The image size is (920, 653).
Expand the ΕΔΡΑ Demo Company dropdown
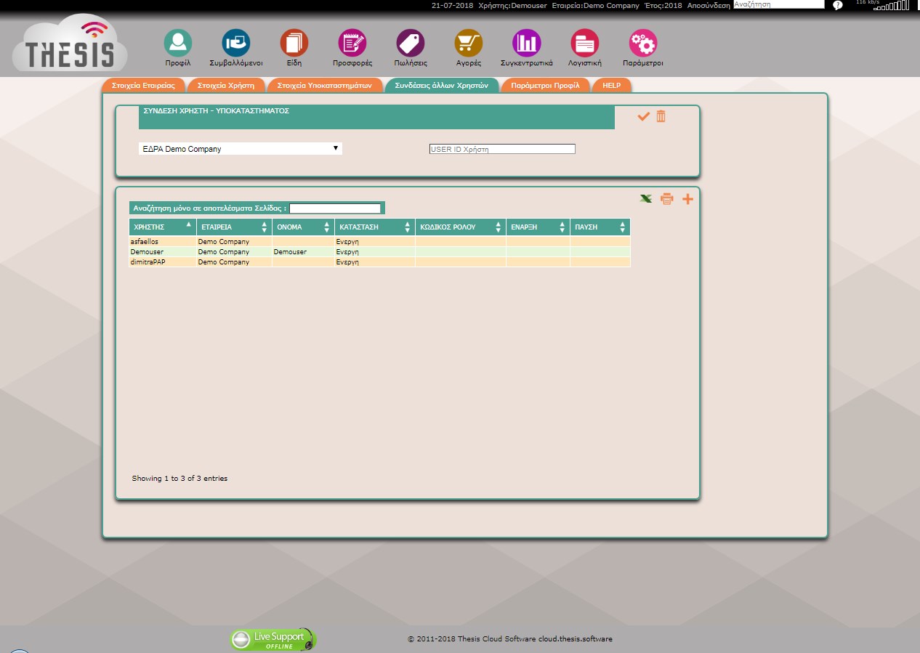coord(240,149)
